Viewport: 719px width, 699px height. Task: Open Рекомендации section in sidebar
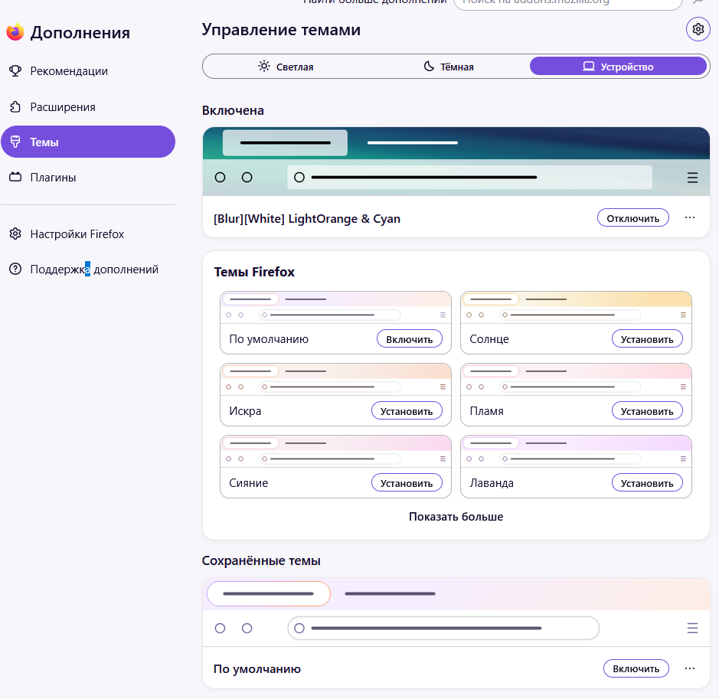pyautogui.click(x=88, y=71)
